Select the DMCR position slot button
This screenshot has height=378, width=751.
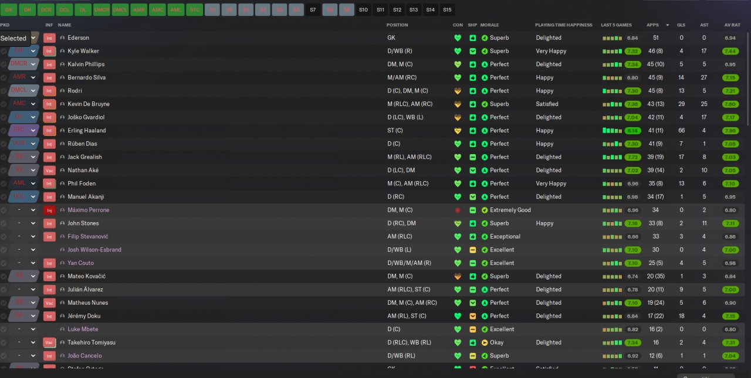[x=102, y=10]
